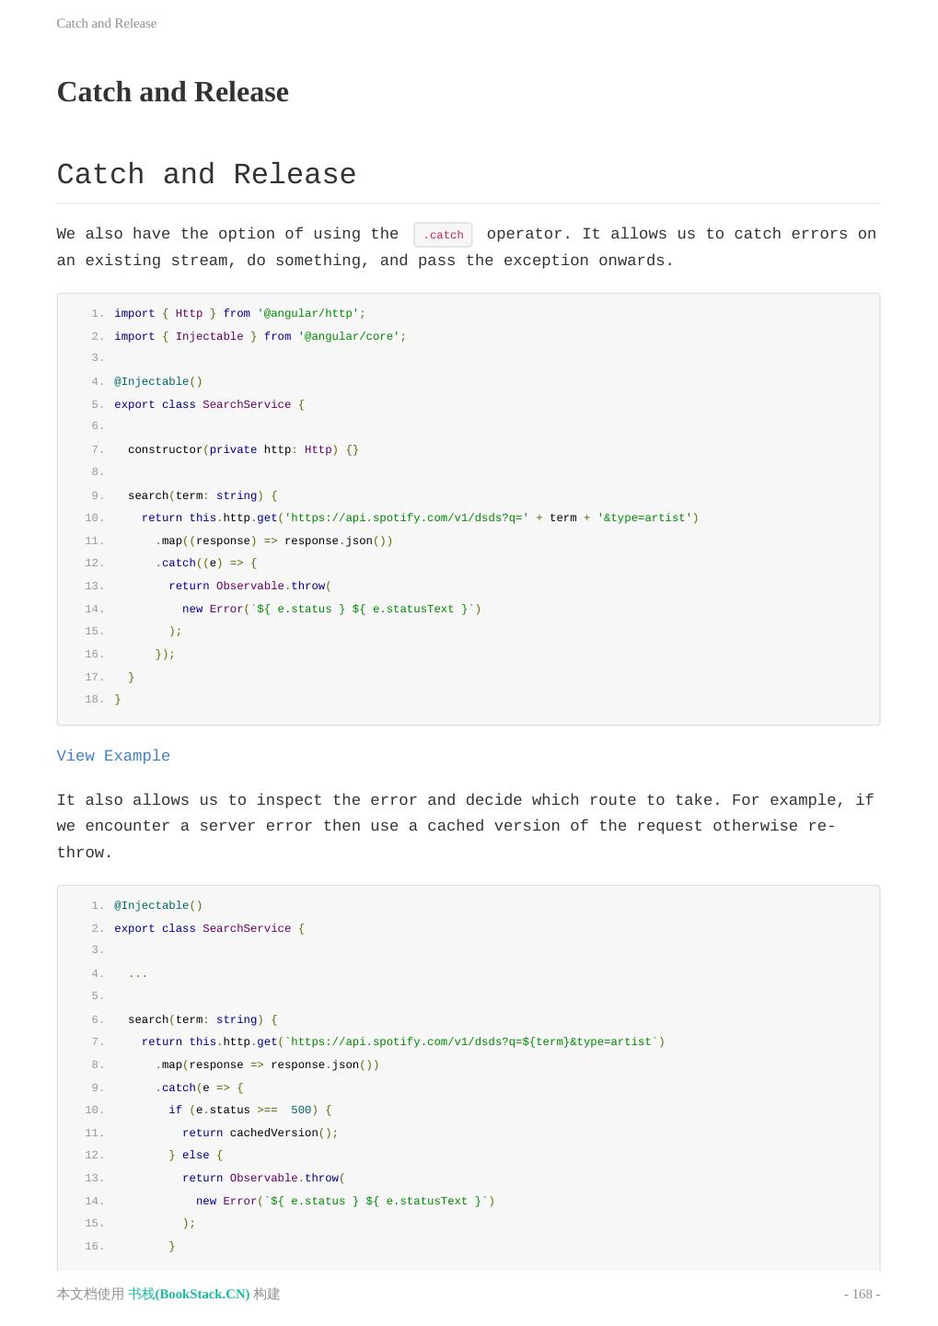Screen dimensions: 938x1326
Task: Click the 'if (e.status >== 500)' line
Action: pyautogui.click(x=249, y=1111)
